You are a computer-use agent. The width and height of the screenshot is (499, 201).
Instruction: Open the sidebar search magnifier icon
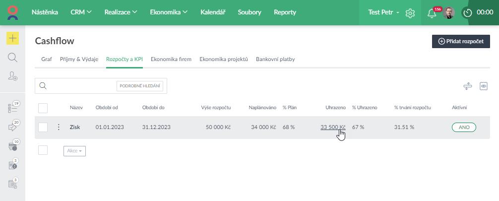(x=13, y=57)
